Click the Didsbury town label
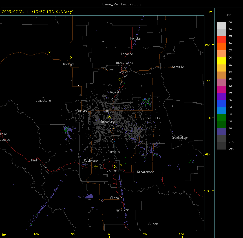This screenshot has width=243, height=238. [108, 122]
